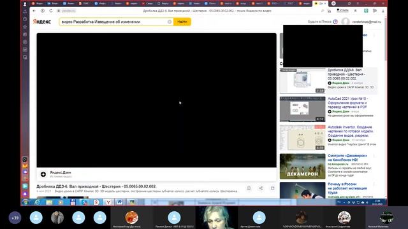
Task: Click the Windows Start button
Action: coord(25,202)
